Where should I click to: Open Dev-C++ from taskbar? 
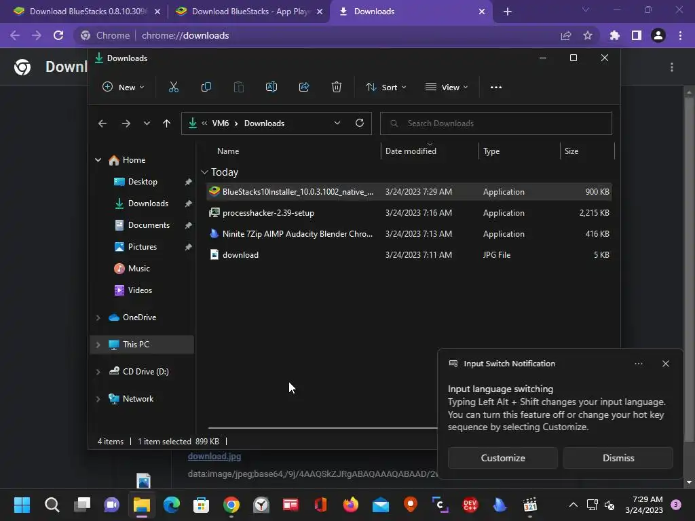coord(470,505)
